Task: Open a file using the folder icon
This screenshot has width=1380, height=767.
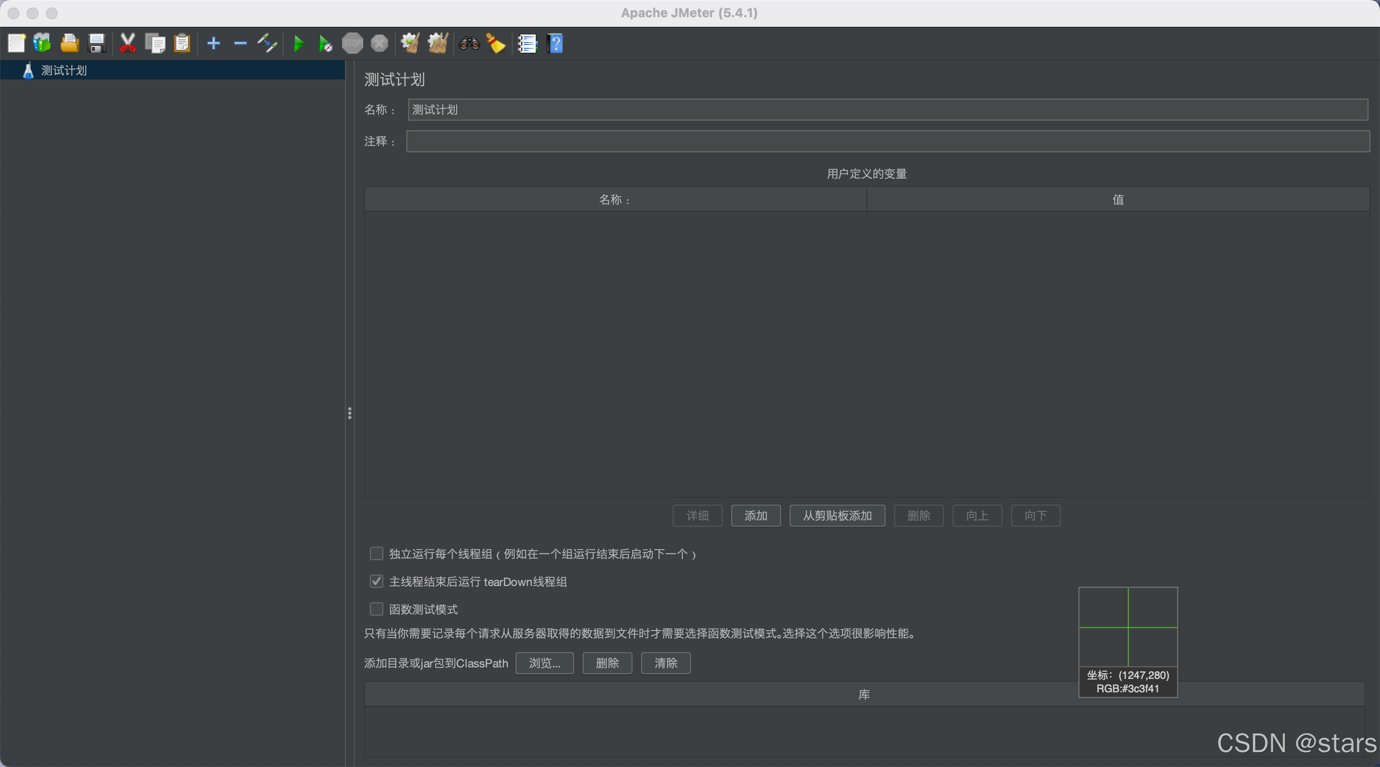Action: pyautogui.click(x=69, y=44)
